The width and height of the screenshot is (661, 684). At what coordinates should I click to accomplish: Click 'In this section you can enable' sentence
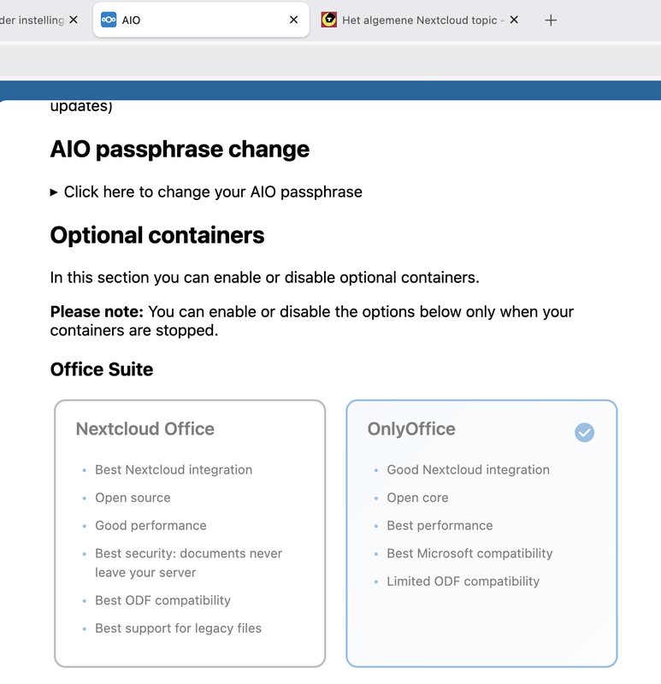pyautogui.click(x=264, y=277)
